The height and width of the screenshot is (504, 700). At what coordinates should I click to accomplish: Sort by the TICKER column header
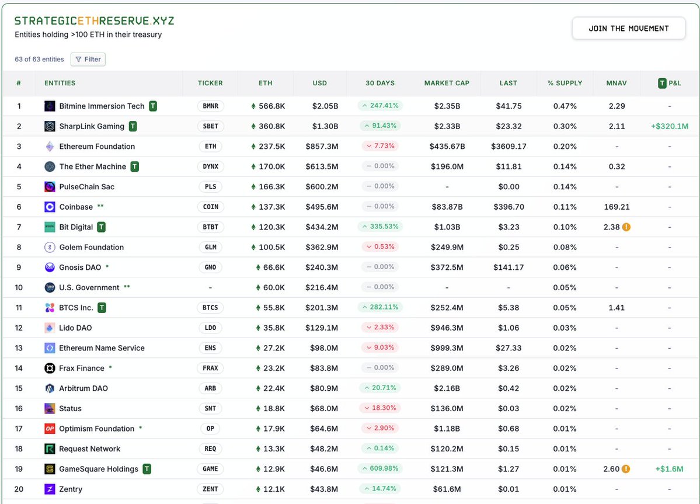[210, 83]
